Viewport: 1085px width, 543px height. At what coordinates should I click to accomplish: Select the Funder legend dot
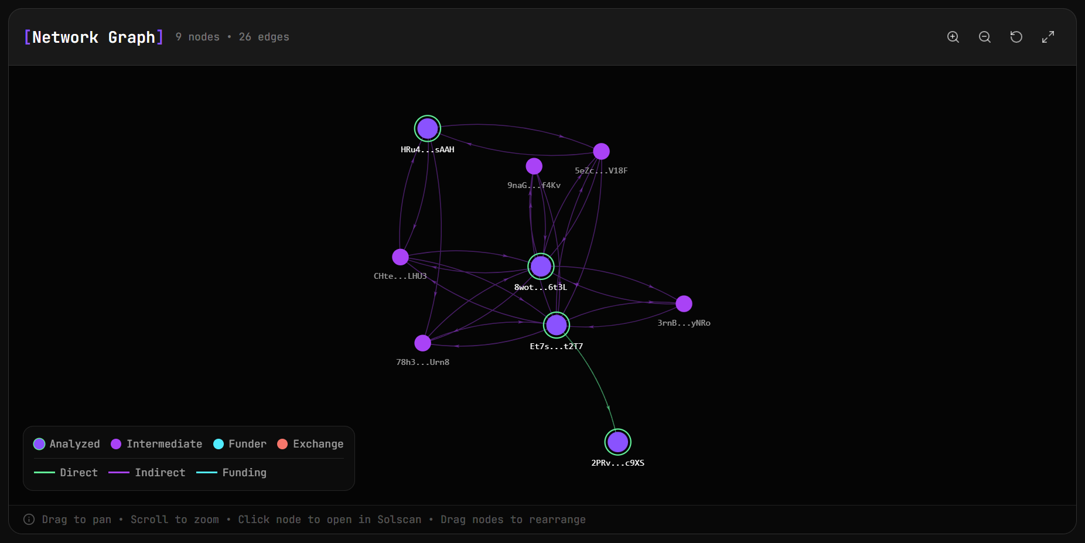(219, 444)
